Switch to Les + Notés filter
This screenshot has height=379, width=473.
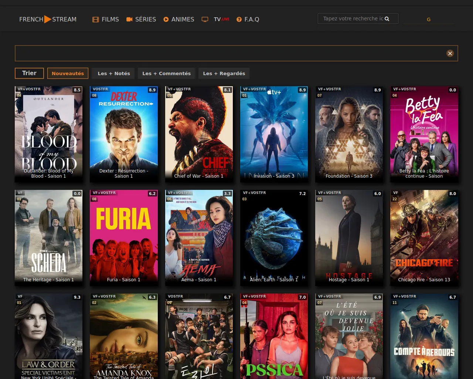pos(114,73)
